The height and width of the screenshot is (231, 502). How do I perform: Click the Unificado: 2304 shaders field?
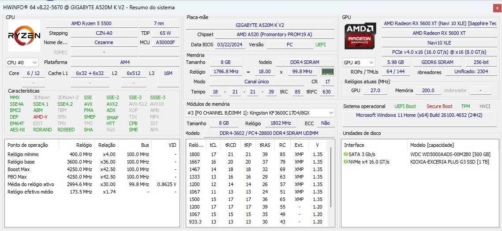[471, 72]
